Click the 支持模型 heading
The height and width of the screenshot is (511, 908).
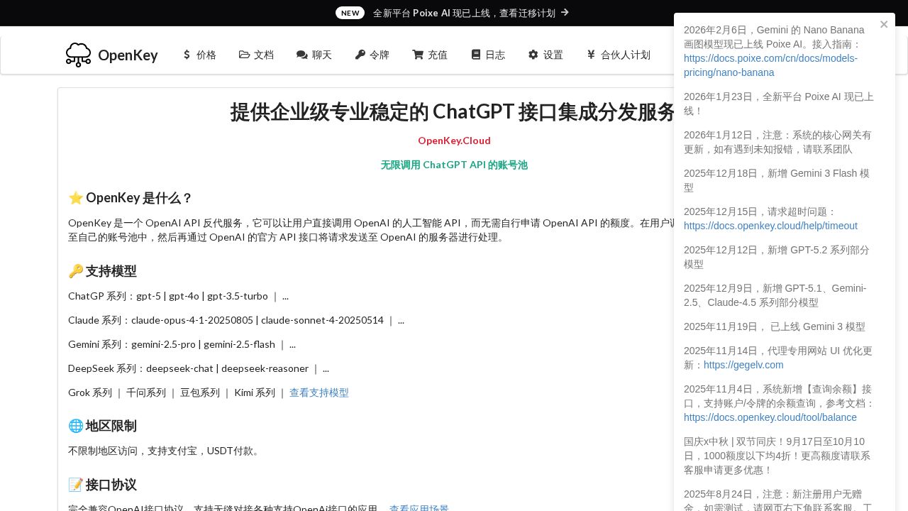click(102, 271)
